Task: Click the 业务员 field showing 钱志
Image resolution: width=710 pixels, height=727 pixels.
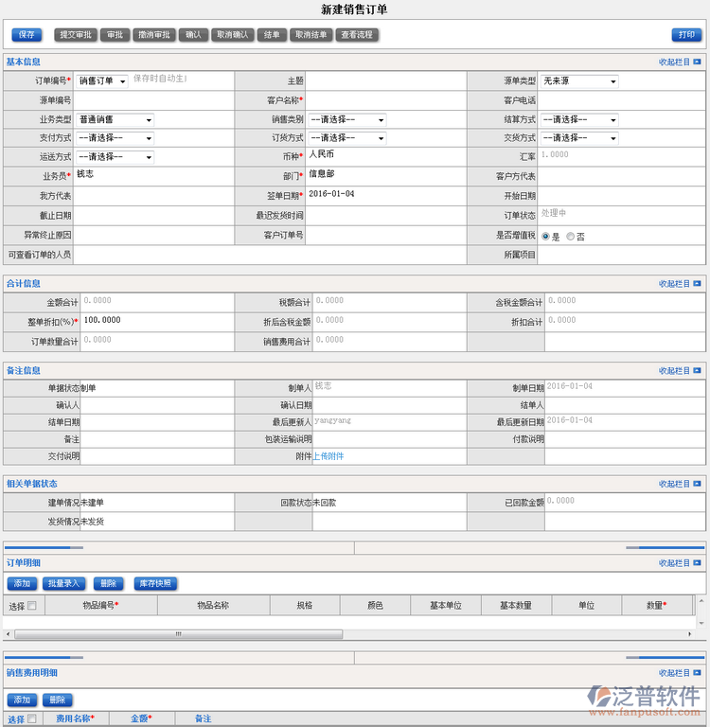Action: [154, 177]
